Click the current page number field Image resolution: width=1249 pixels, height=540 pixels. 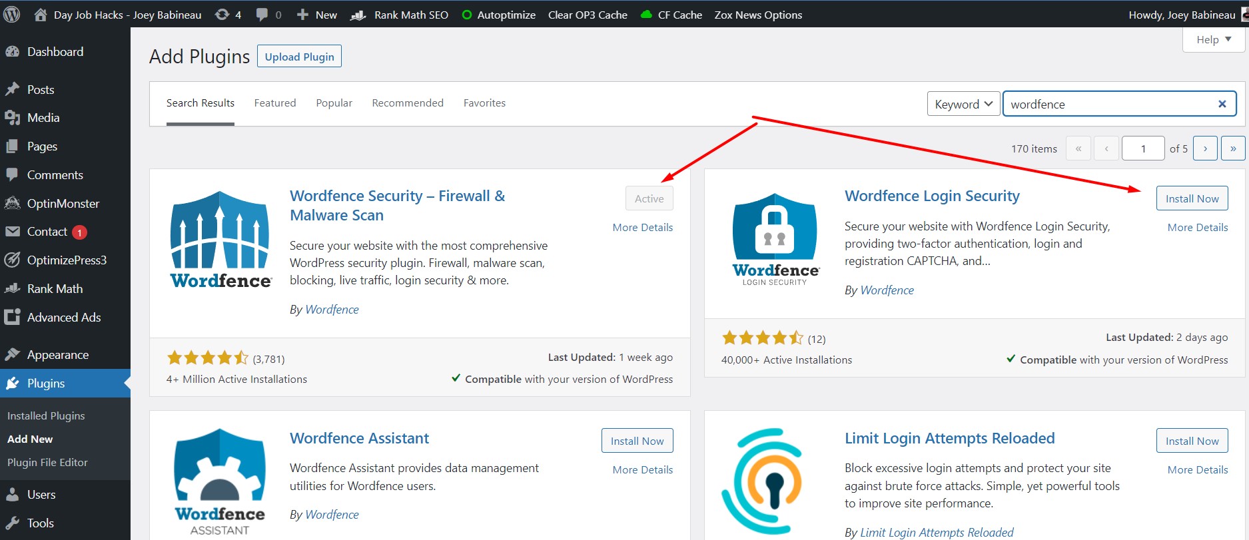[1143, 148]
